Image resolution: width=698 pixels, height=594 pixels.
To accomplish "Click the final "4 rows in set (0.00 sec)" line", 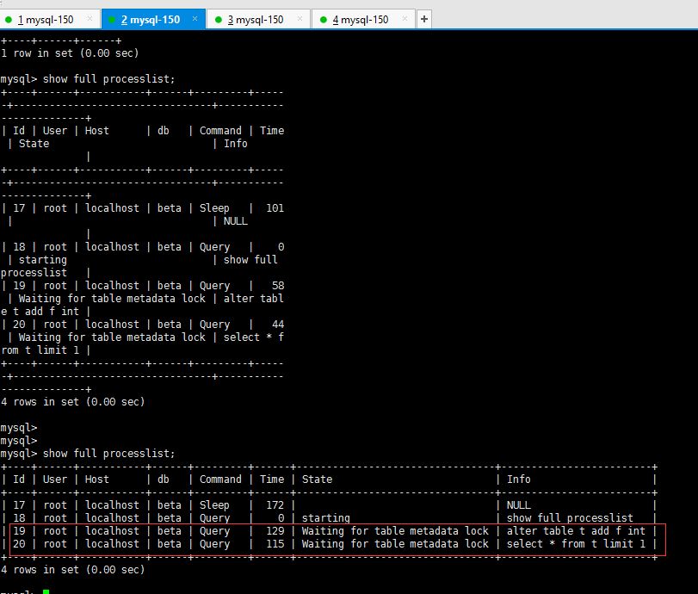I will click(73, 570).
